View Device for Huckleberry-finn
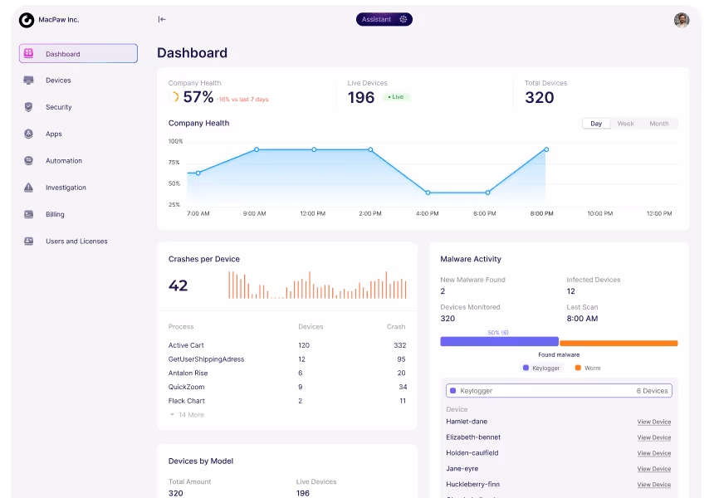Viewport: 714px width, 498px height. coord(654,485)
